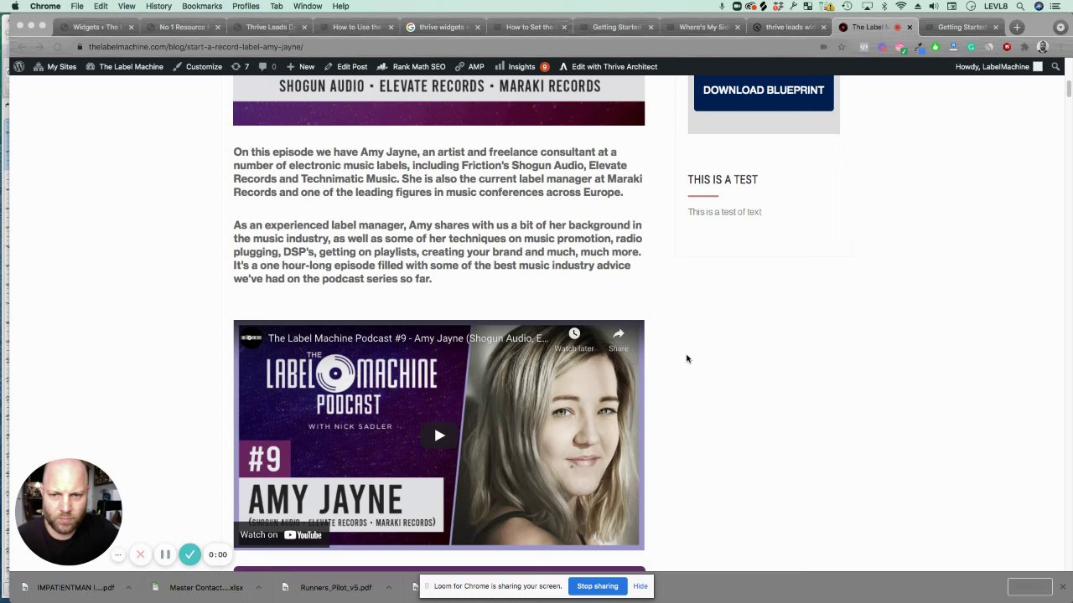This screenshot has height=603, width=1073.
Task: Click the admin bar search icon
Action: pos(1055,67)
